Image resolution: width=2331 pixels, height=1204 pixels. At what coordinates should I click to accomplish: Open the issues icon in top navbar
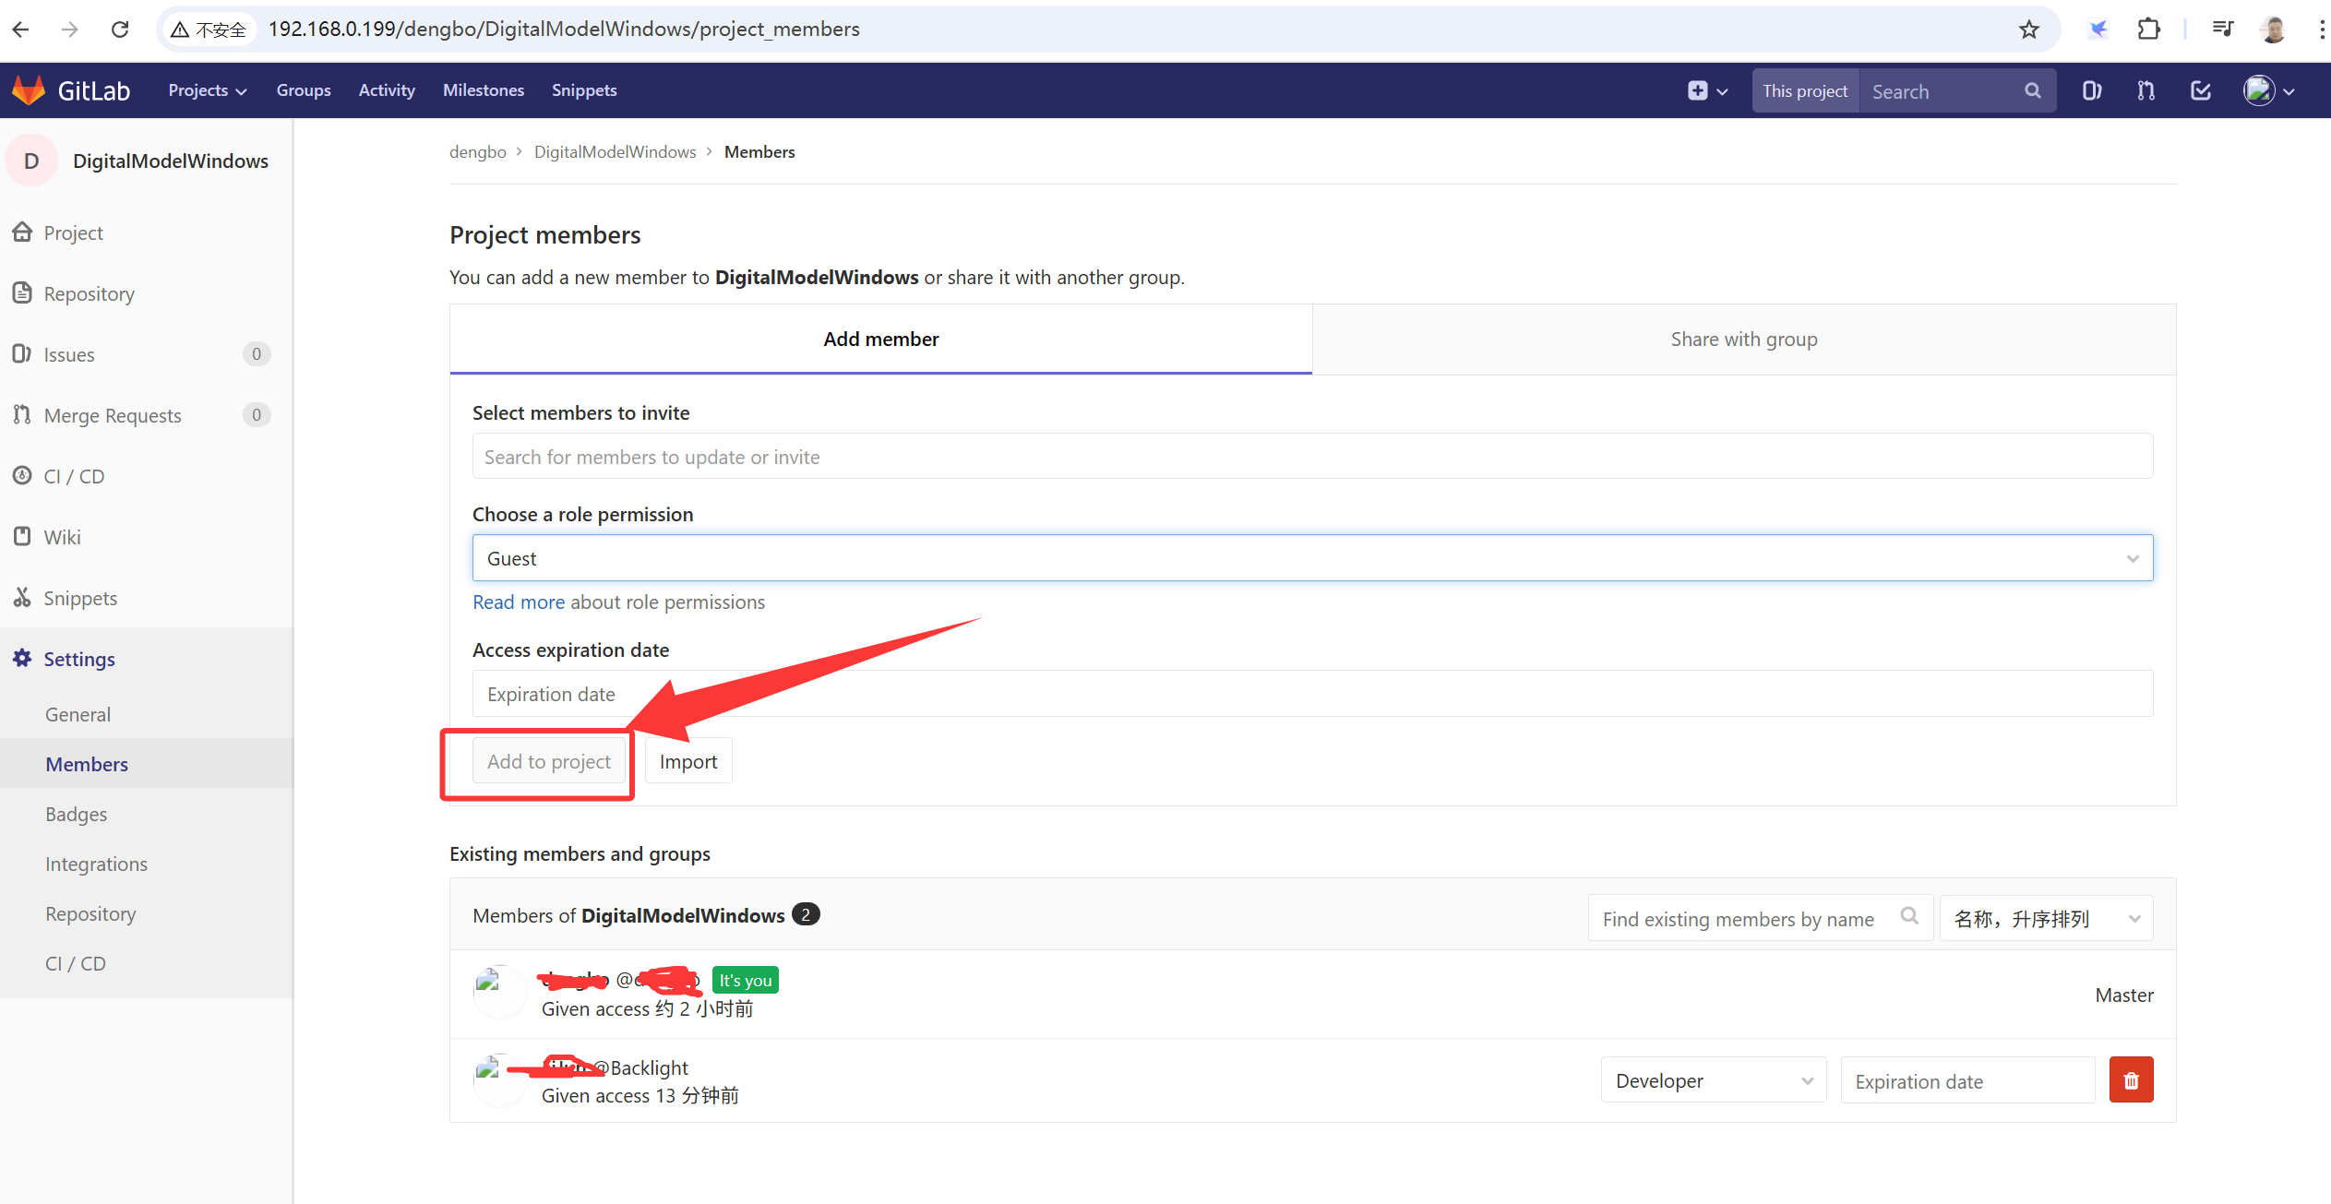click(2091, 90)
